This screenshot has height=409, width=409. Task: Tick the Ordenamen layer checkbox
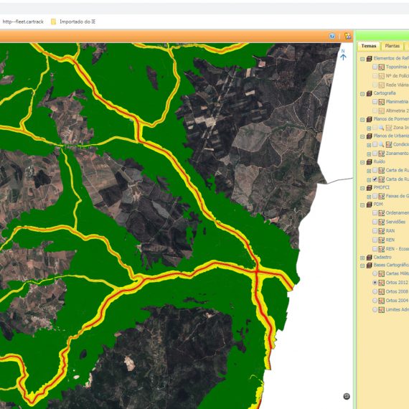(x=375, y=213)
